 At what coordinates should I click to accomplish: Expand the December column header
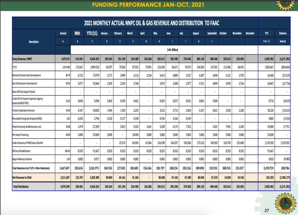(250, 33)
